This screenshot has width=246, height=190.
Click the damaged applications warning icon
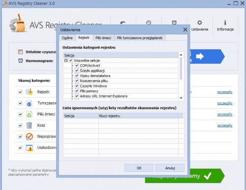click(x=30, y=148)
